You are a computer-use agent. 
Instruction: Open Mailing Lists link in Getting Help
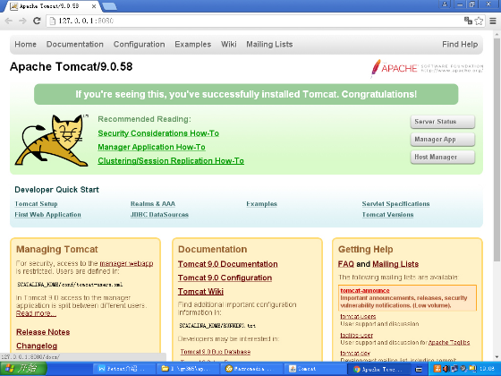click(395, 264)
